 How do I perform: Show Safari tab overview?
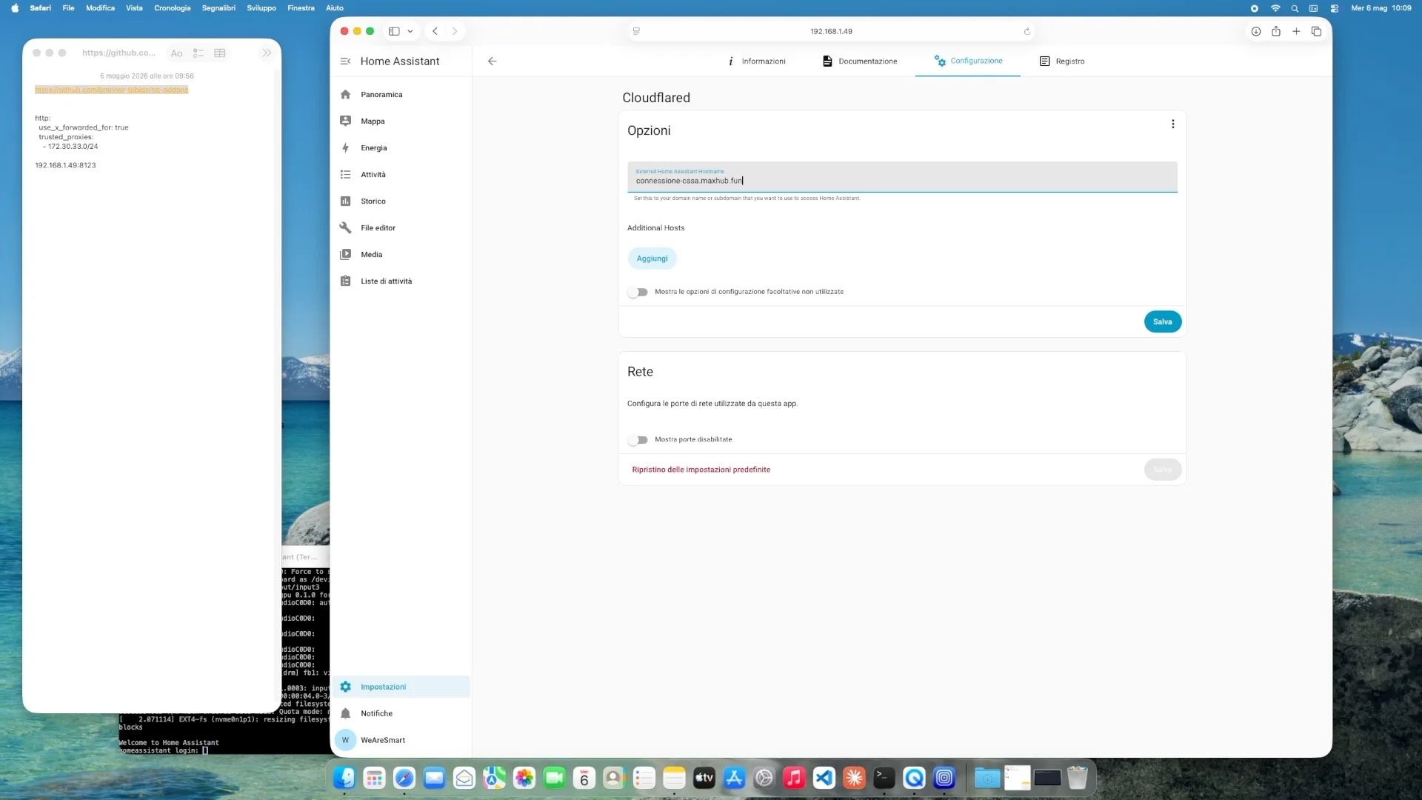[x=1316, y=31]
